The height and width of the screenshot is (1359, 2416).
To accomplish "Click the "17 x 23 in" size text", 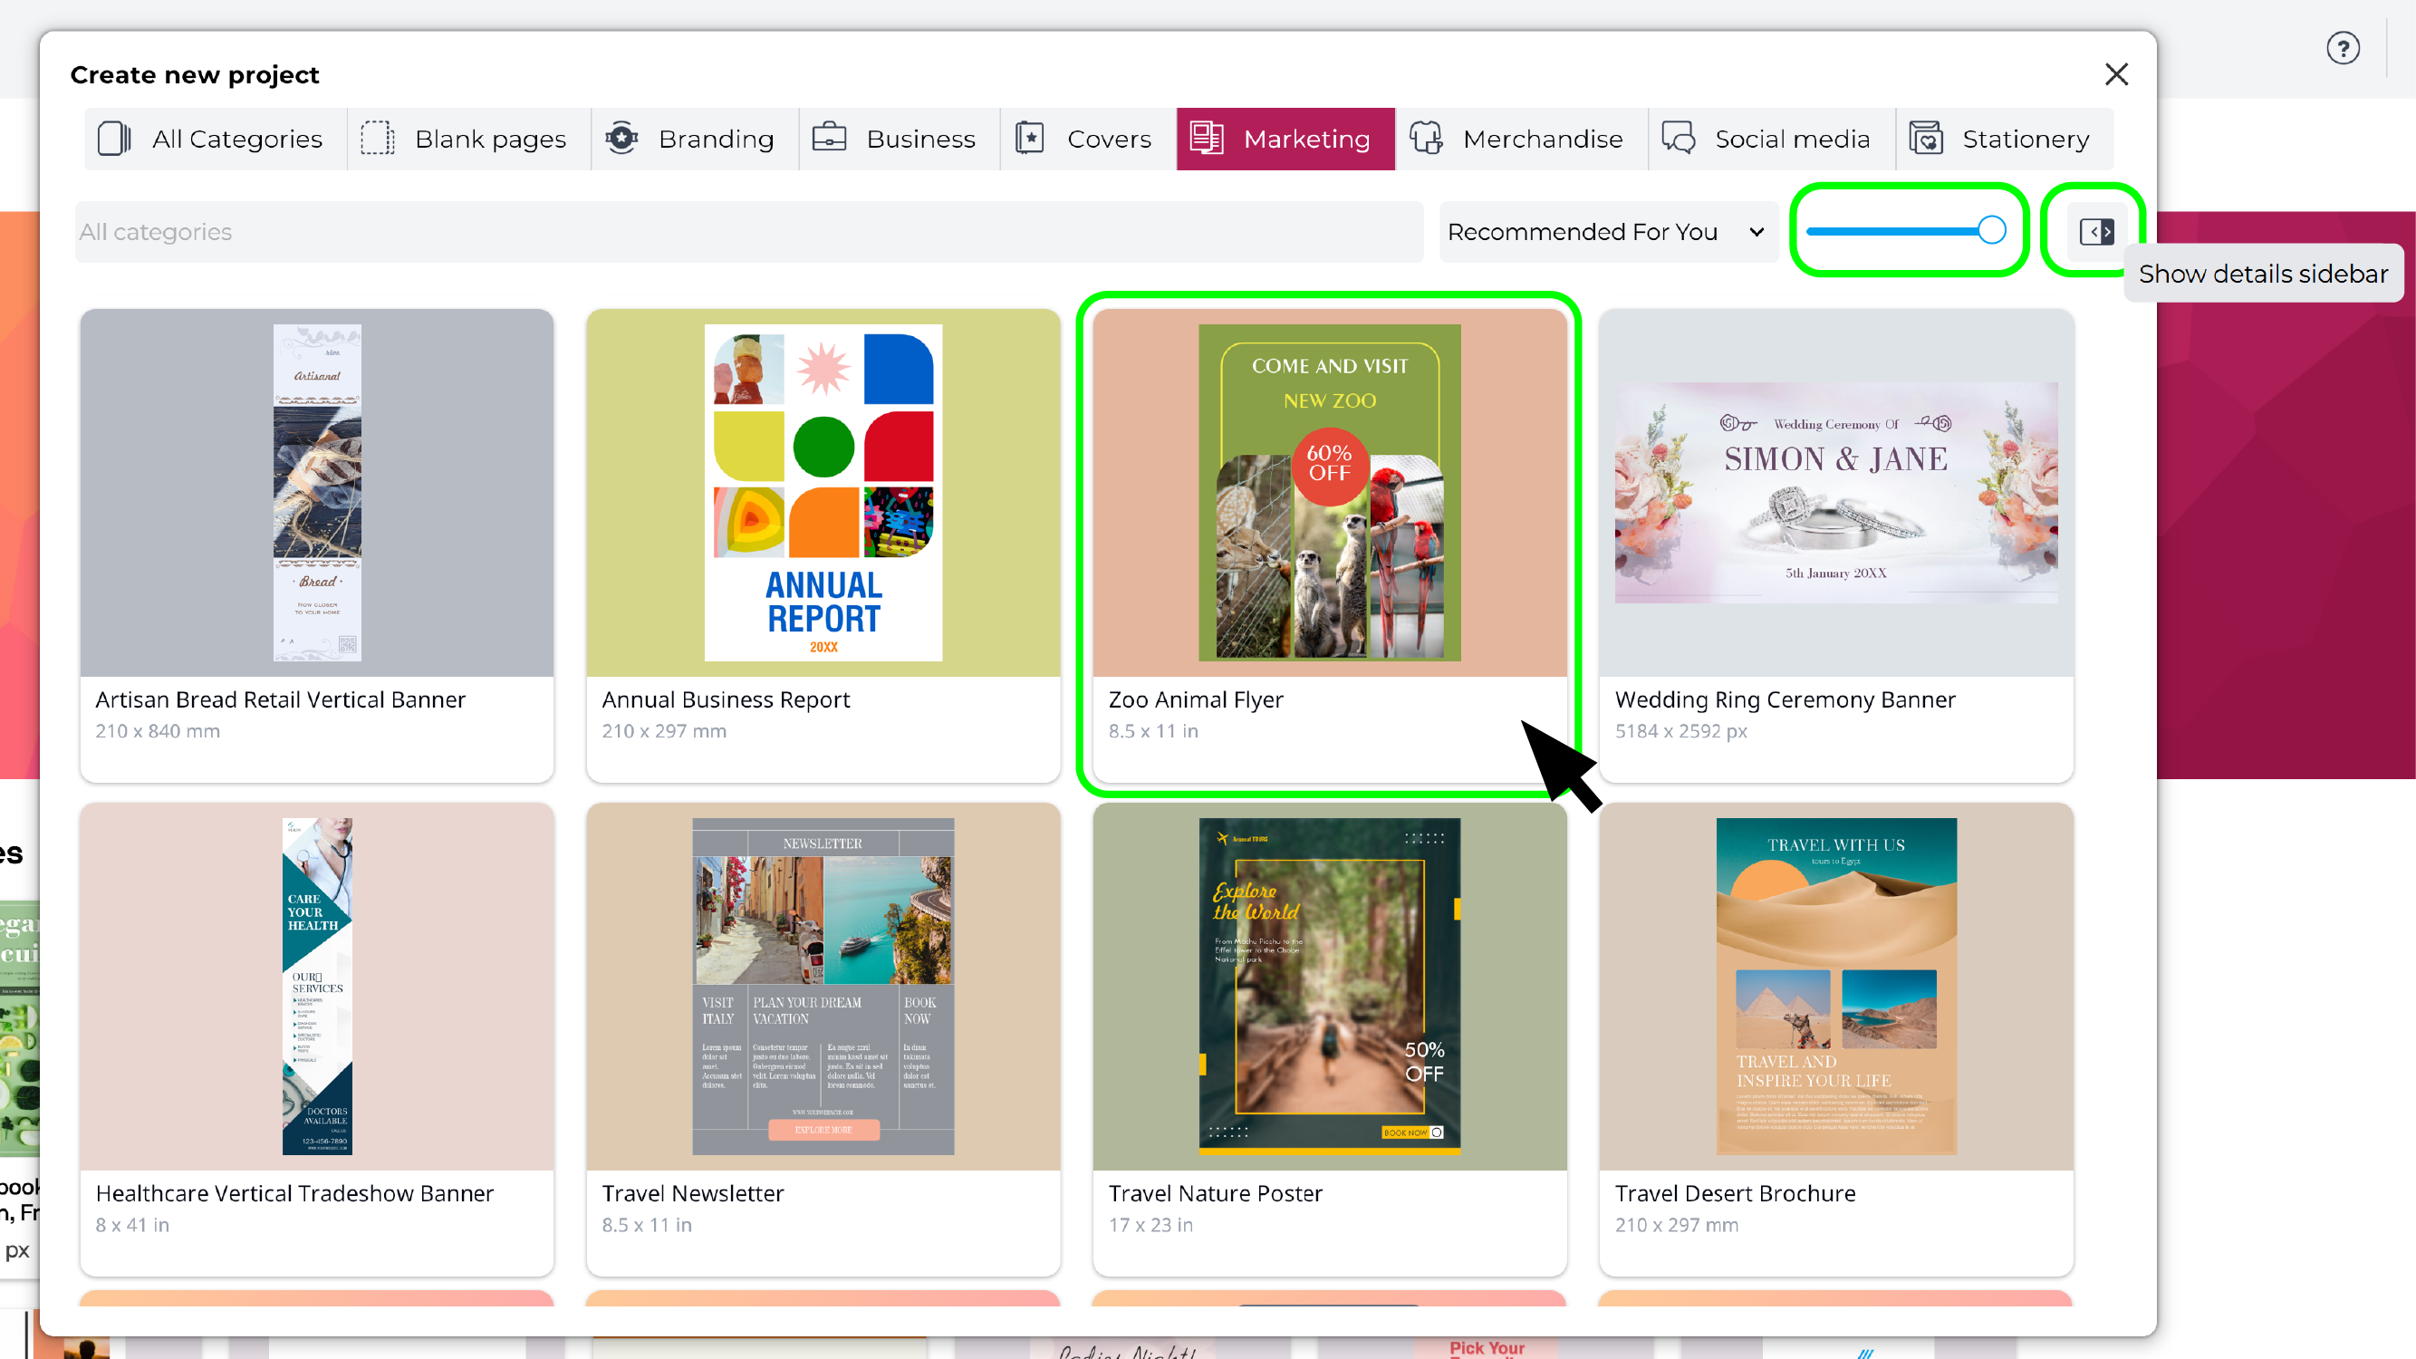I will pyautogui.click(x=1150, y=1224).
